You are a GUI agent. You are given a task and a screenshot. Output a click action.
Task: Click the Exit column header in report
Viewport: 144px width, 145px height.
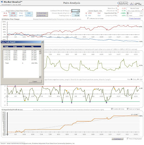[24, 46]
